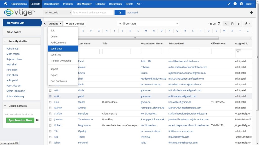Select Add Comment in Actions menu
Viewport: 259px width, 145px height.
[x=63, y=43]
